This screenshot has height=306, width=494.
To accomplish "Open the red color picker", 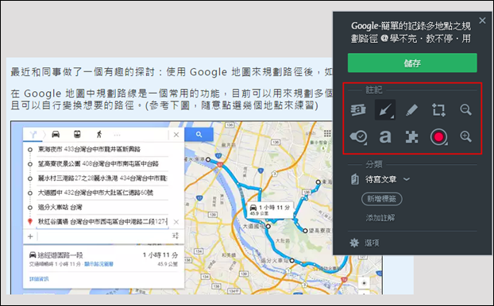I will coord(439,137).
